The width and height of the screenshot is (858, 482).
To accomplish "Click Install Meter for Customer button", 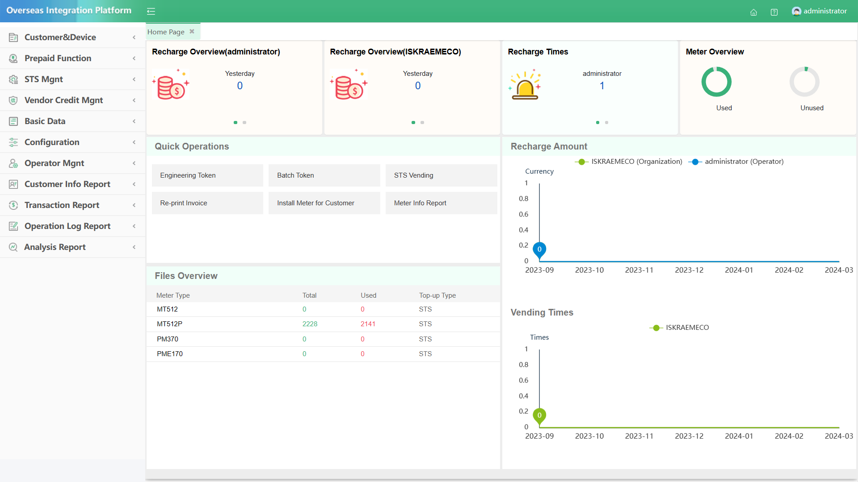I will [324, 203].
